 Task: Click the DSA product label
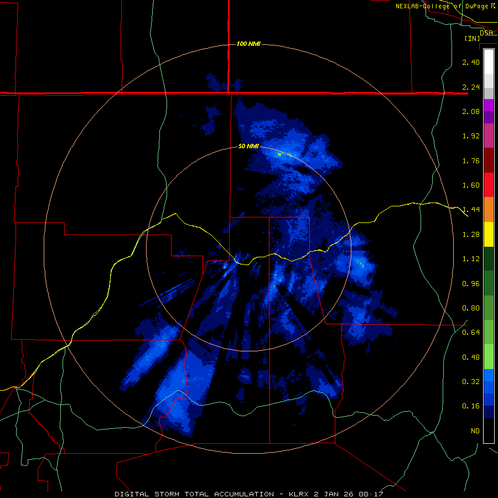click(486, 33)
